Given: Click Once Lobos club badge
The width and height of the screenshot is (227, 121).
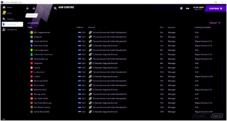Looking at the screenshot, I should [32, 85].
